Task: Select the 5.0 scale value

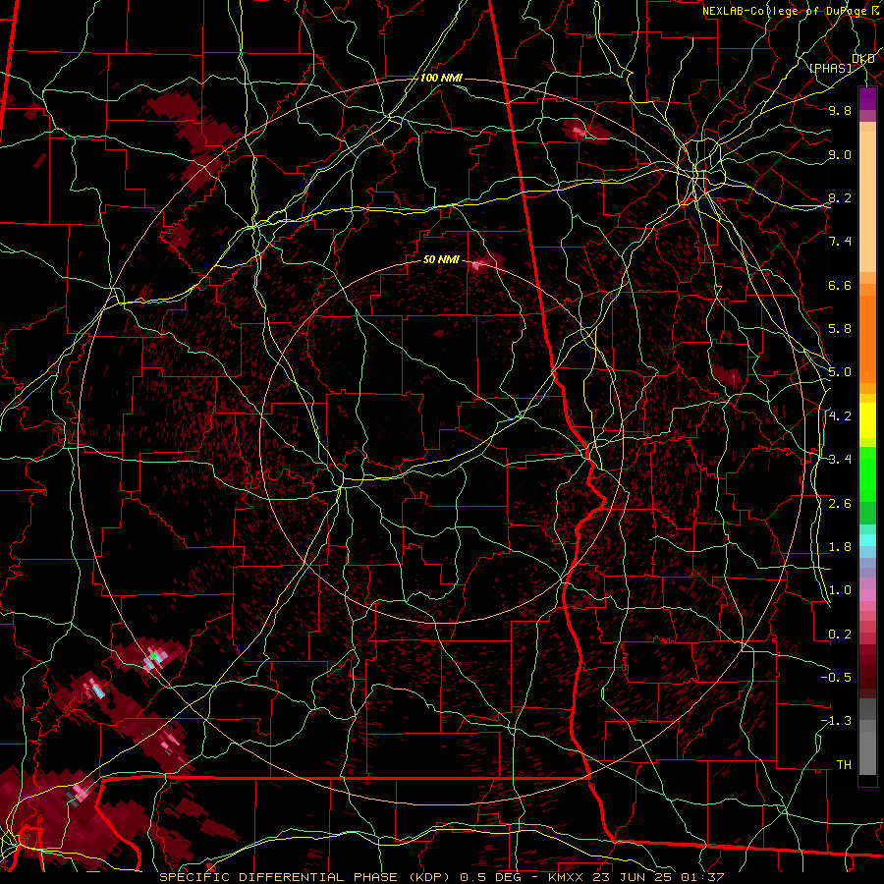Action: 840,372
